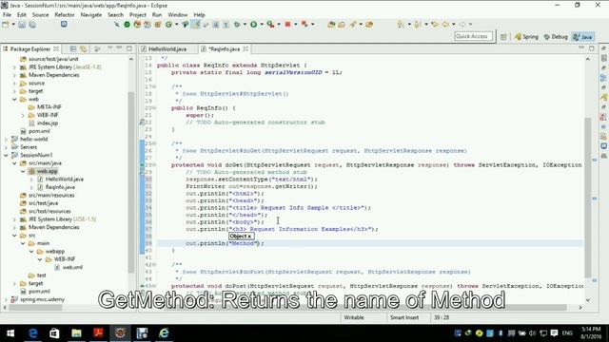Toggle Link with Editor in Package Explorer

[x=83, y=48]
